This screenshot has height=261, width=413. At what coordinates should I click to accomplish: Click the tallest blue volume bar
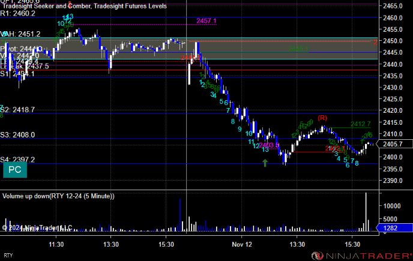point(180,215)
